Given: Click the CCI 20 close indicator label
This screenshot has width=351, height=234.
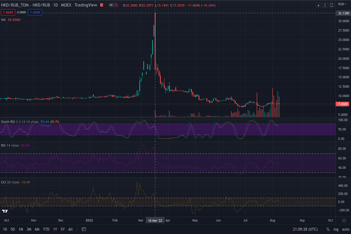Looking at the screenshot, I should (x=10, y=182).
